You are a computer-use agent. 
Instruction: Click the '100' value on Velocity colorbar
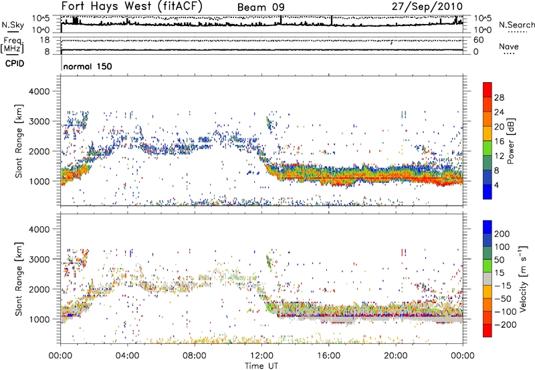502,247
